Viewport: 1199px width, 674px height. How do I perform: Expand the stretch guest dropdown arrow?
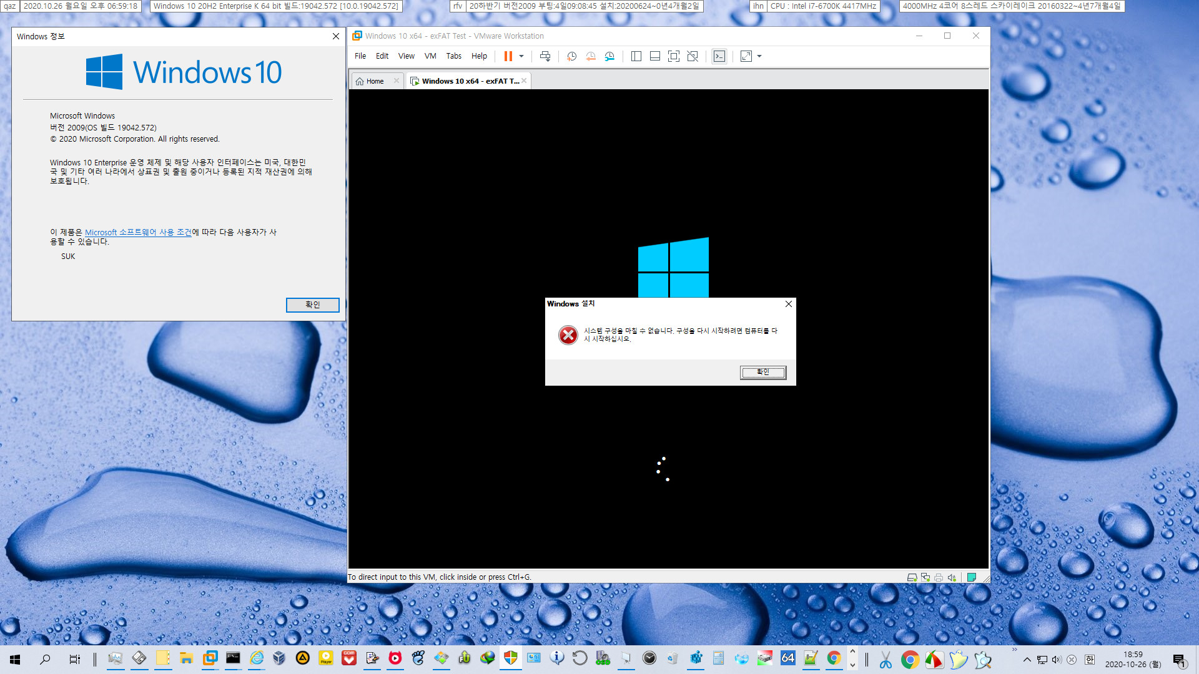tap(759, 56)
